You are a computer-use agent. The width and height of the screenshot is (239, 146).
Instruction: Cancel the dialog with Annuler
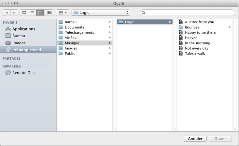195,139
